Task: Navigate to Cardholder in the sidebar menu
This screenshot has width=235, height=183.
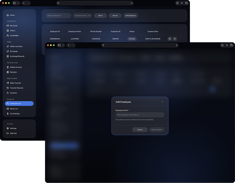Action: pyautogui.click(x=14, y=35)
